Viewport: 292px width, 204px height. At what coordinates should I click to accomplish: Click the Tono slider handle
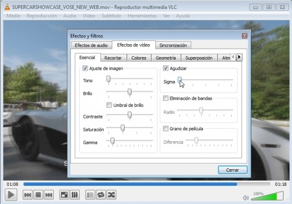click(x=108, y=79)
